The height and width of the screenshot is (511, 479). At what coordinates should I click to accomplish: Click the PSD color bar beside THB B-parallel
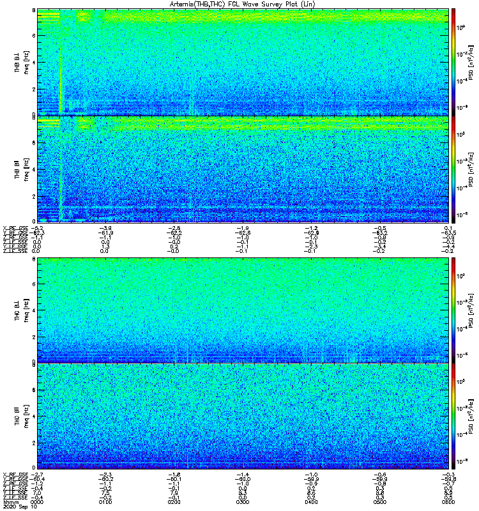pyautogui.click(x=453, y=169)
